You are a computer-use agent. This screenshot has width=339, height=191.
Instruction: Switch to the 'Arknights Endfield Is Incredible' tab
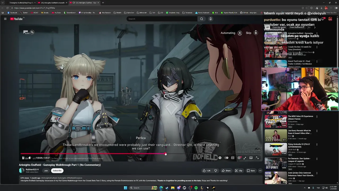click(53, 3)
